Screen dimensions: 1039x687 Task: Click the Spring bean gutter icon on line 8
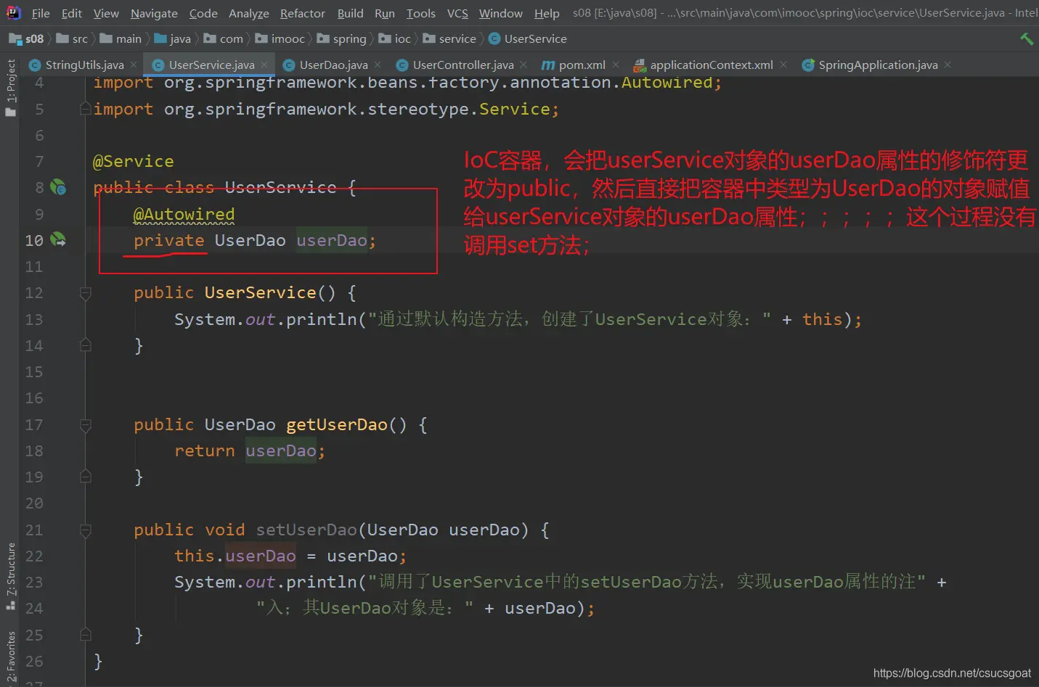58,188
